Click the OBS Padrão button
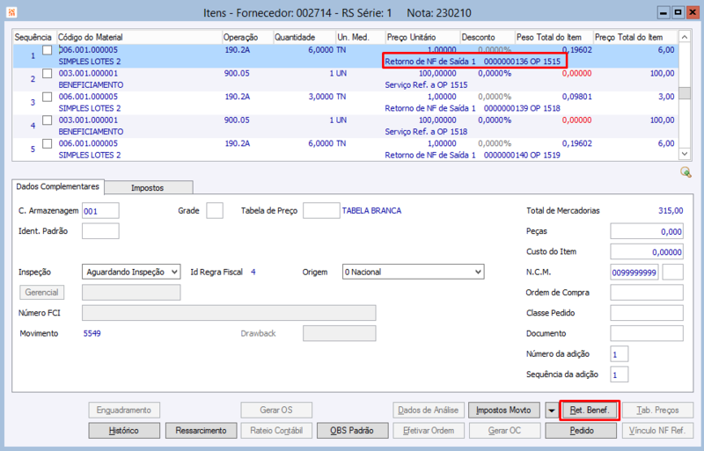 click(x=352, y=431)
